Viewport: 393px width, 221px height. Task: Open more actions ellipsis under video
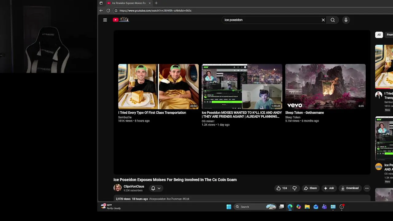click(367, 188)
